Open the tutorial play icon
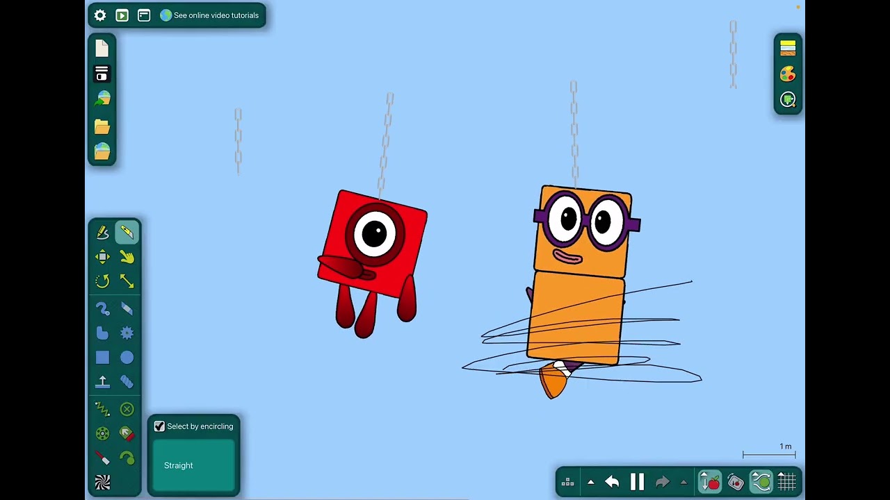The image size is (890, 500). (122, 15)
